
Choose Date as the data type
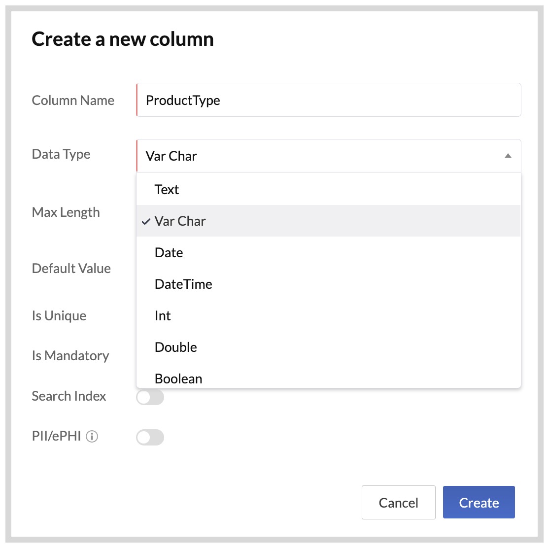[169, 252]
